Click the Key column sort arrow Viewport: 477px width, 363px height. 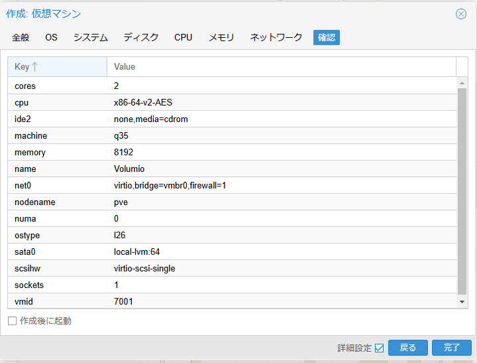[x=34, y=66]
